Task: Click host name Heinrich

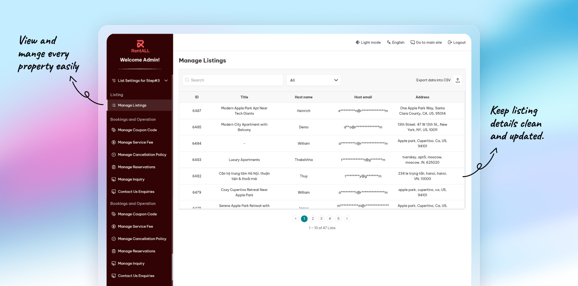Action: click(304, 111)
